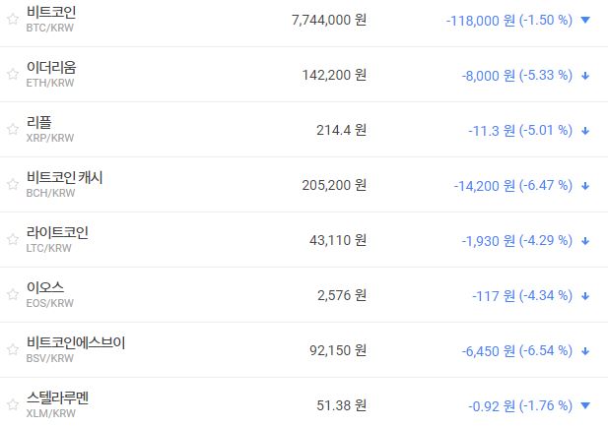Click the down arrow on Ethereum row
The height and width of the screenshot is (427, 608).
click(x=585, y=75)
